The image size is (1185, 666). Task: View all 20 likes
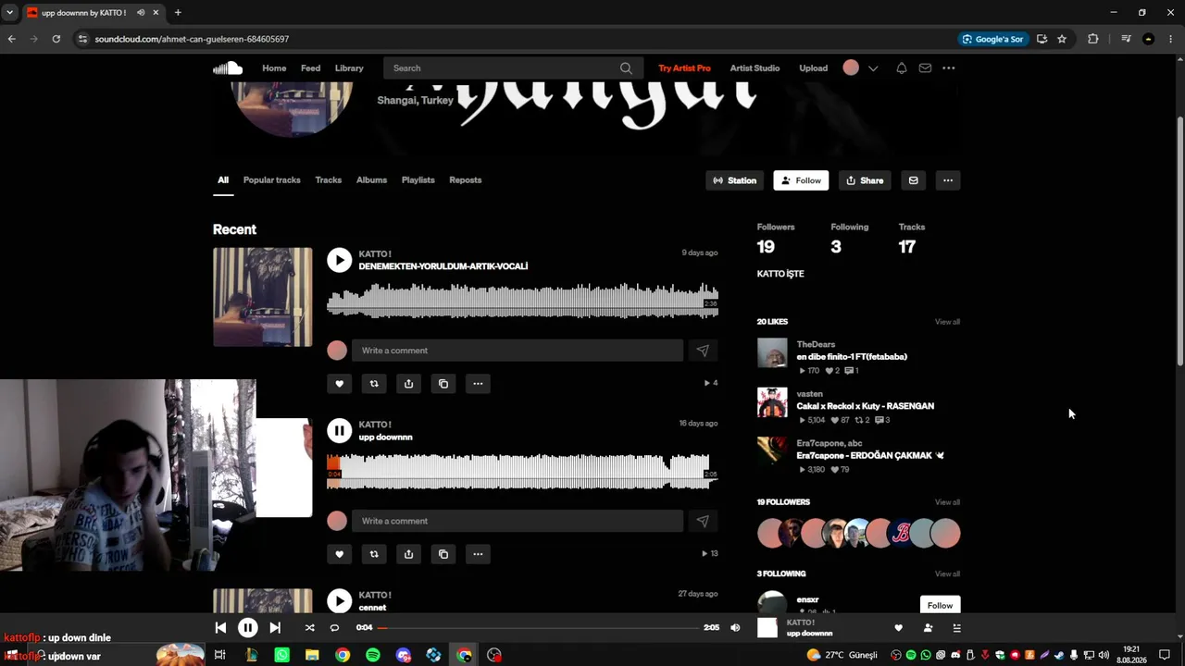947,322
